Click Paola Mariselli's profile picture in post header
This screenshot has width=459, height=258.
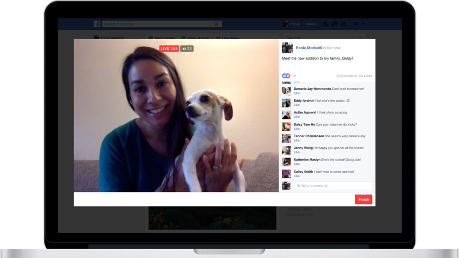click(x=287, y=48)
